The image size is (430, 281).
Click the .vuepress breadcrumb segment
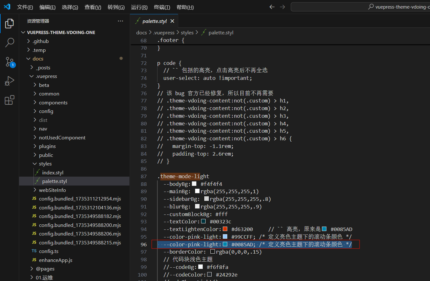coord(164,32)
